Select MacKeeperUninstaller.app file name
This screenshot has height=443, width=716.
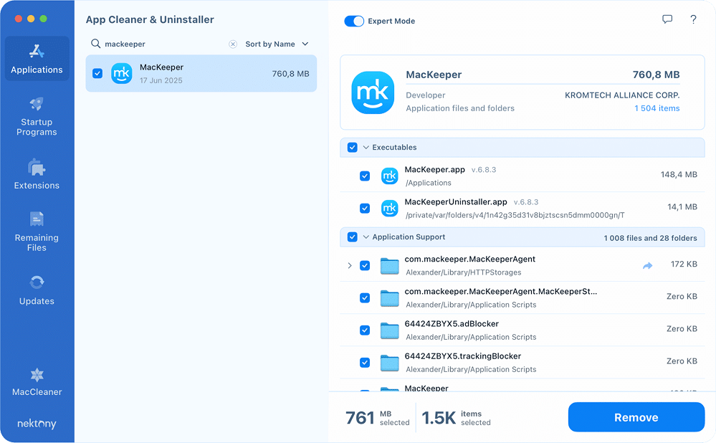pos(456,202)
